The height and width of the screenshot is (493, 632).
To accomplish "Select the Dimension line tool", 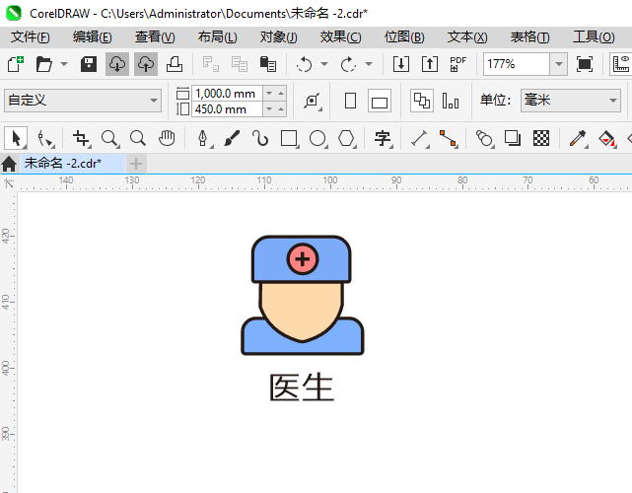I will tap(420, 139).
